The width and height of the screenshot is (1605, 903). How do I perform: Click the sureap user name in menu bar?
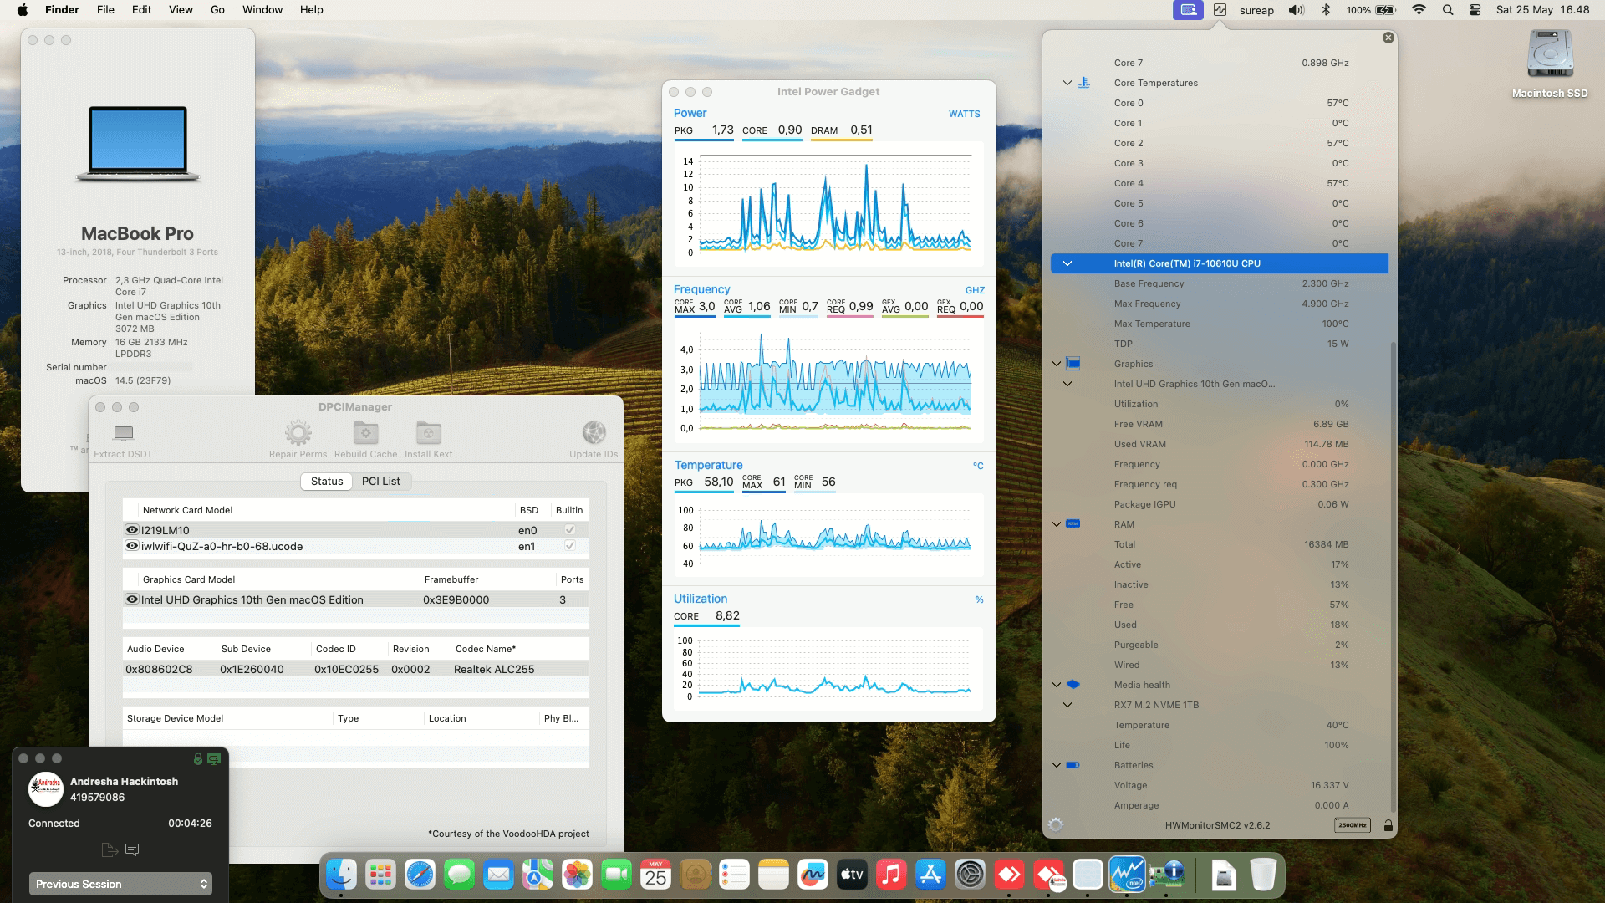pos(1256,10)
